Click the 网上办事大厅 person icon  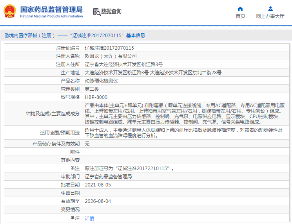(270, 9)
